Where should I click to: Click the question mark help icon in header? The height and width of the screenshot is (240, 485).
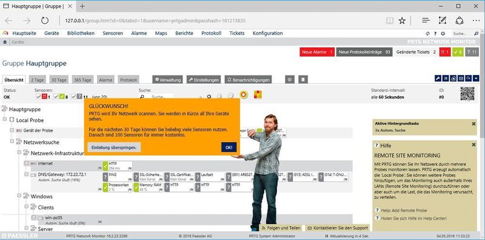pos(435,33)
